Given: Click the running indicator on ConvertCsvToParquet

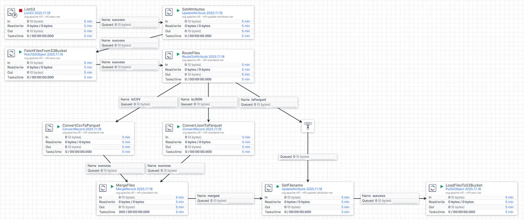Looking at the screenshot, I should pos(59,126).
